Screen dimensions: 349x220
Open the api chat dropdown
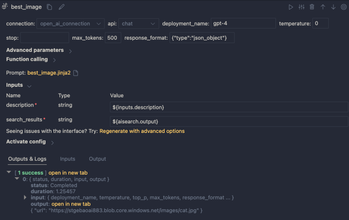tap(138, 24)
